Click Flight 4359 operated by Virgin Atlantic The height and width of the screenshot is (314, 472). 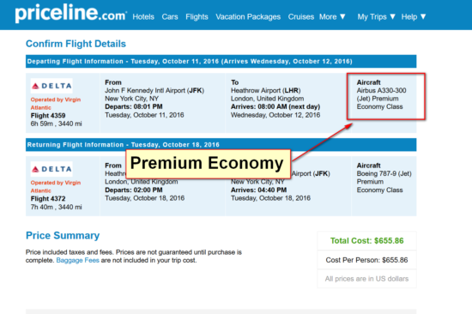pyautogui.click(x=48, y=116)
